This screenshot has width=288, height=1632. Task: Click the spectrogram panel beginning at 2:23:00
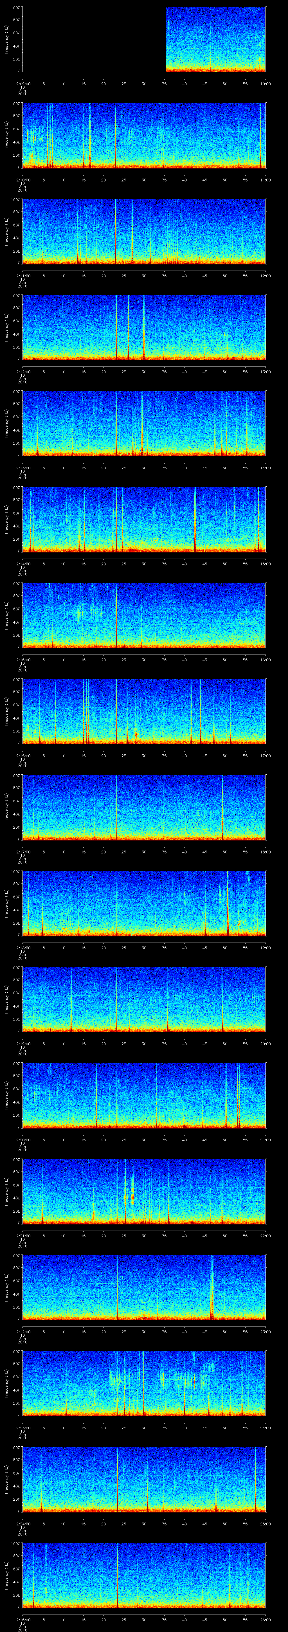click(144, 1384)
